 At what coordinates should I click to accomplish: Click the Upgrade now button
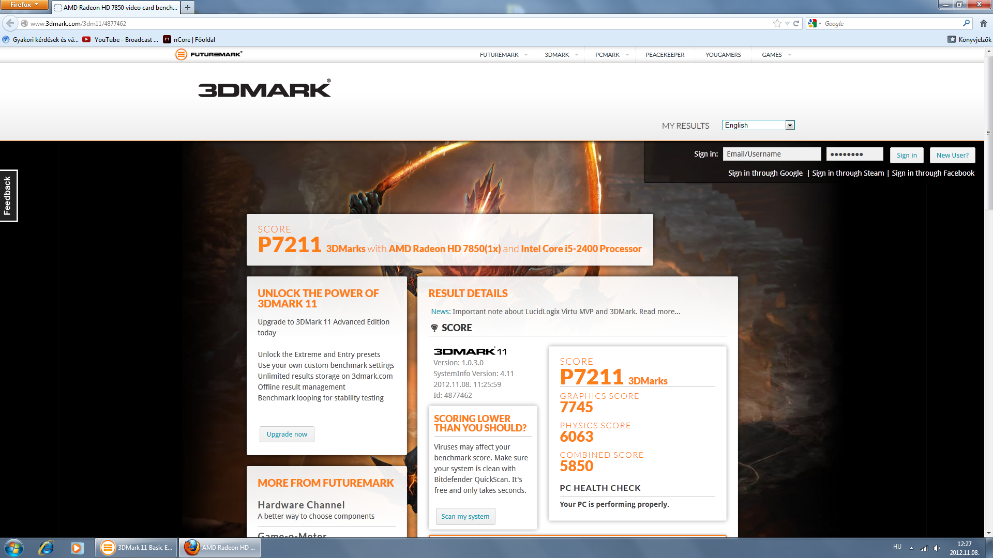[x=287, y=434]
